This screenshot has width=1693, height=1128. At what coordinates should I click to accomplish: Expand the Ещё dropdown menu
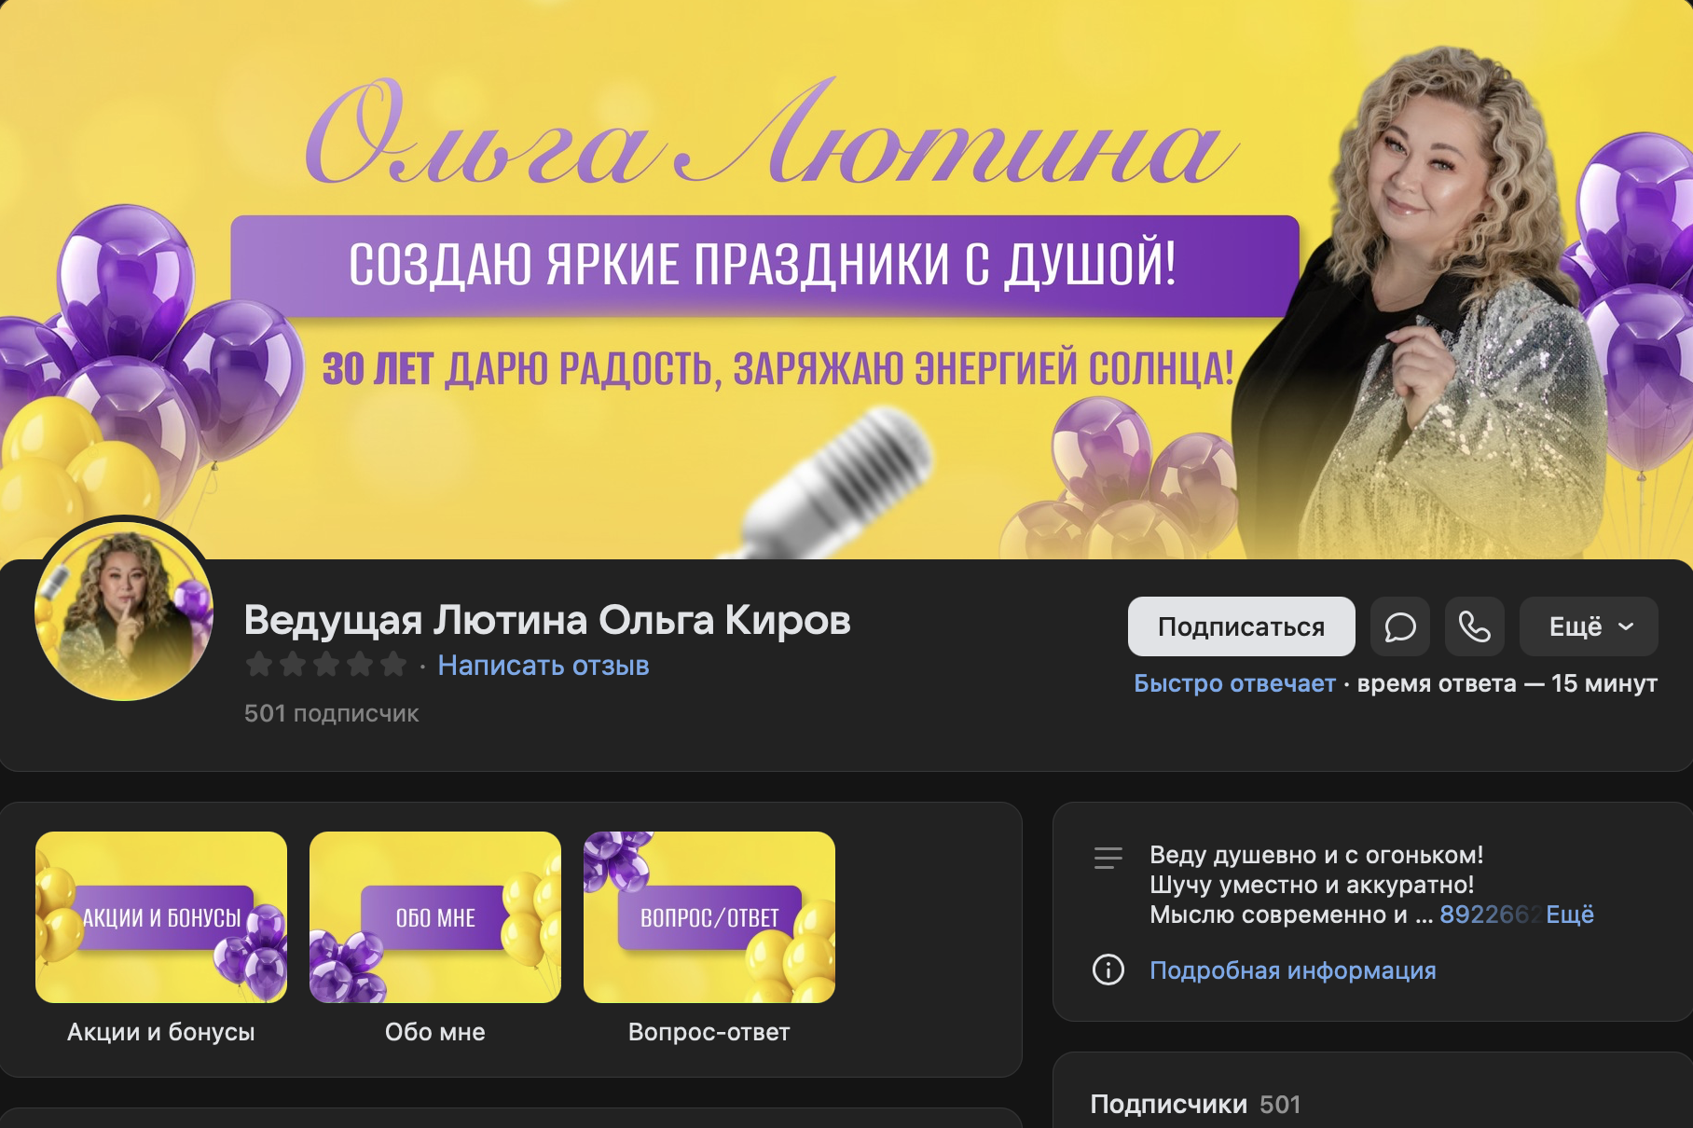pos(1589,626)
